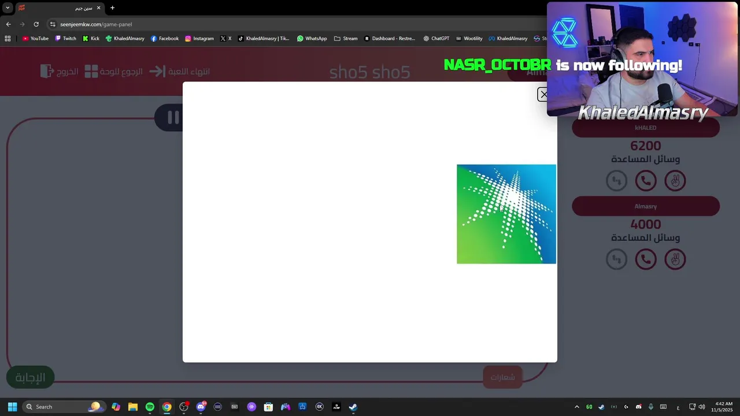This screenshot has height=416, width=740.
Task: Click the Aramco logo image
Action: click(x=506, y=214)
